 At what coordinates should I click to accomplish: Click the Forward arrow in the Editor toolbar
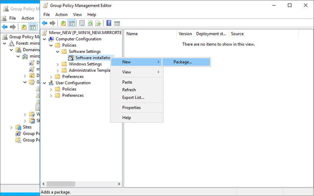tap(53, 23)
